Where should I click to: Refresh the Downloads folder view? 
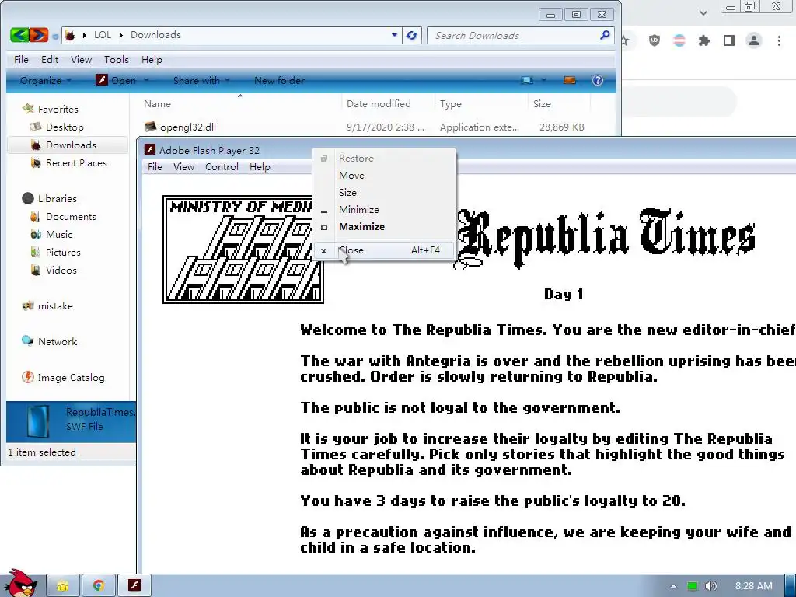[412, 35]
